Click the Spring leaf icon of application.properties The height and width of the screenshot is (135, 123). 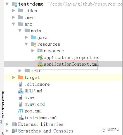point(40,58)
